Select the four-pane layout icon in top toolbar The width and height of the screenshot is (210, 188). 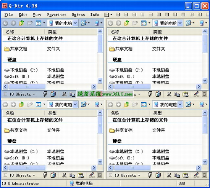point(118,14)
